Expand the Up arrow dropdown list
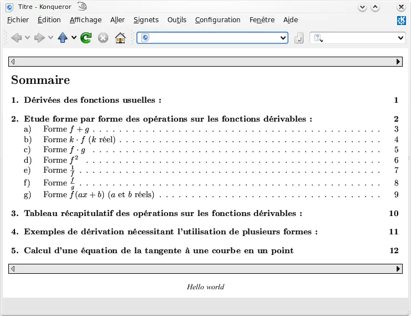Screen dimensions: 411x316 [x=74, y=38]
